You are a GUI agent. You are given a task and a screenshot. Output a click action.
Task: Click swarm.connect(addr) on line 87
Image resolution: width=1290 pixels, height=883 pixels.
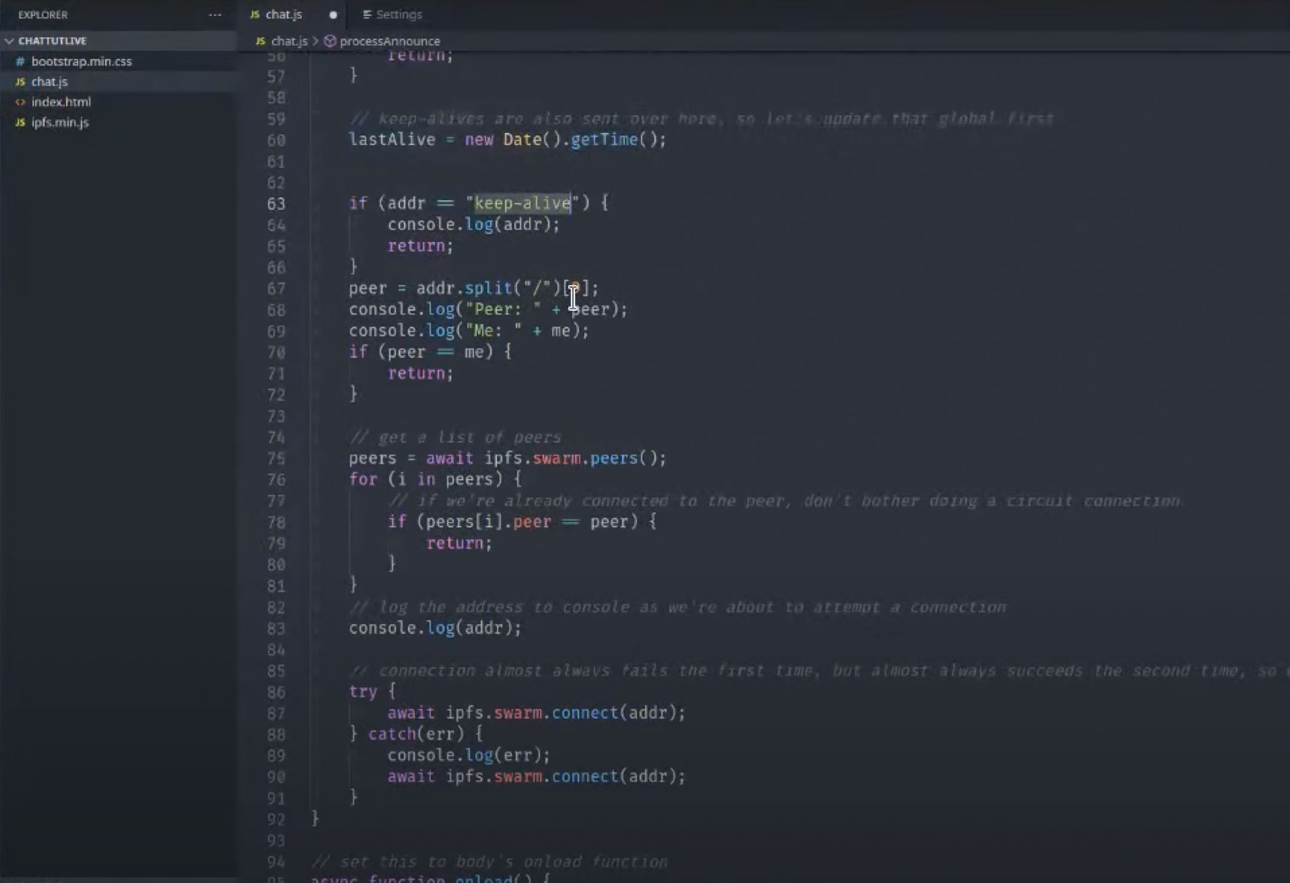589,713
